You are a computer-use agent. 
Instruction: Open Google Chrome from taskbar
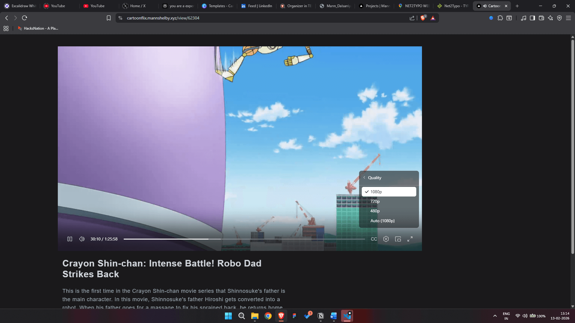(x=268, y=316)
